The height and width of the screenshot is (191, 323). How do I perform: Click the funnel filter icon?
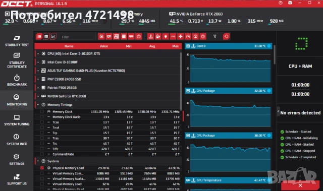[215, 37]
